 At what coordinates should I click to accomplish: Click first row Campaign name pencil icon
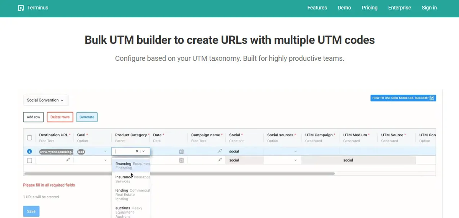pos(220,151)
